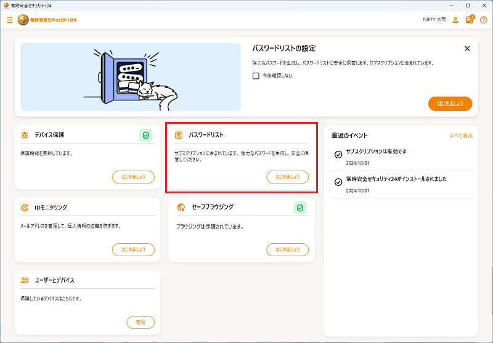Click the ユーザーとデバイス card title

[x=54, y=280]
